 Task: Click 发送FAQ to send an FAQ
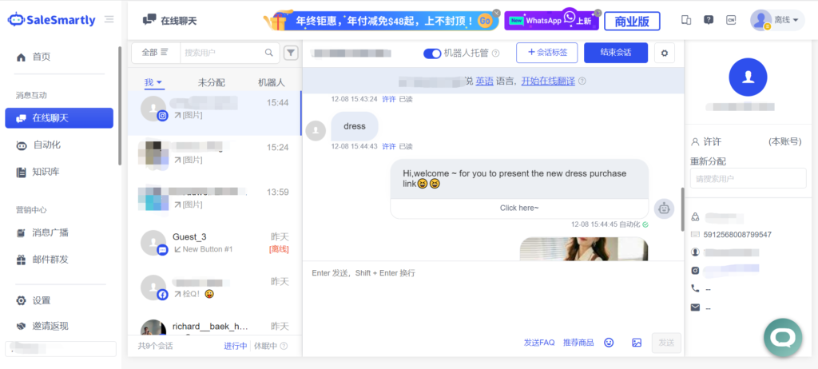[x=539, y=343]
